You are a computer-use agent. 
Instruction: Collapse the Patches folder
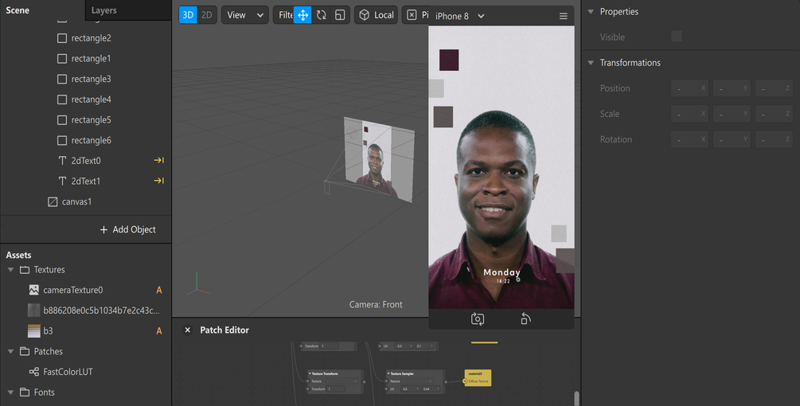click(10, 351)
